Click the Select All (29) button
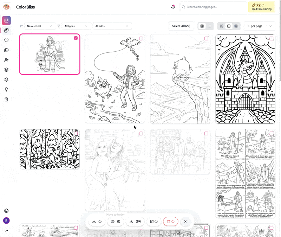Viewport: 281px width, 237px height. (181, 26)
